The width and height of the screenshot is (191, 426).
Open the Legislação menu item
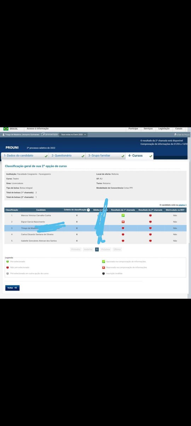[164, 129]
